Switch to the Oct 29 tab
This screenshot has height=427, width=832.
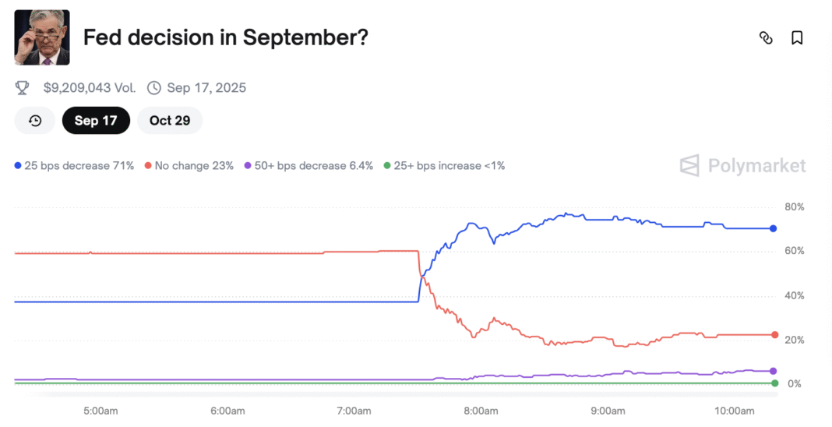pos(170,121)
